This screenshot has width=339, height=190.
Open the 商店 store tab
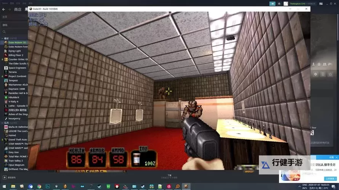click(18, 9)
